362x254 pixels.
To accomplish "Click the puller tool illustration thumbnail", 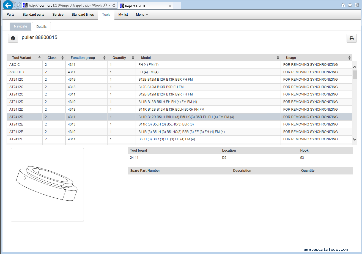I will tap(47, 184).
